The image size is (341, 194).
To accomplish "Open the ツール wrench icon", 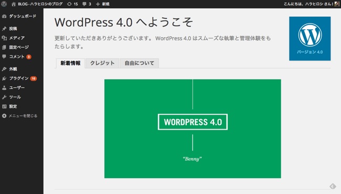I will click(x=4, y=97).
